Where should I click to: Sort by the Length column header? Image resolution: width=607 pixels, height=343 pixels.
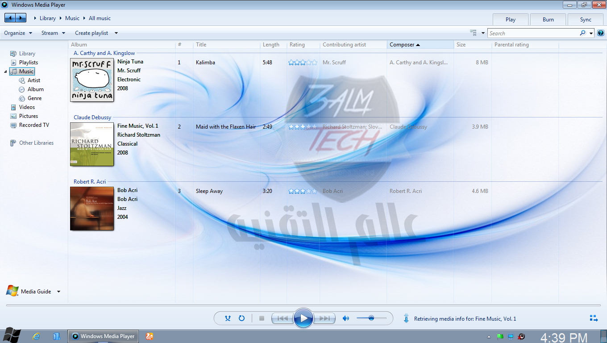tap(273, 45)
